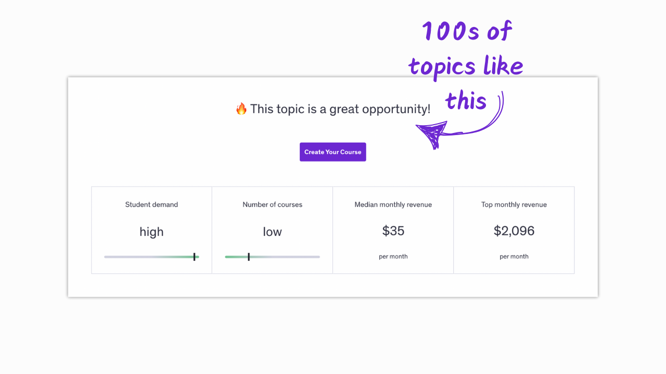Screen dimensions: 666x374
Task: Click the Number of courses slider marker
Action: (x=249, y=257)
